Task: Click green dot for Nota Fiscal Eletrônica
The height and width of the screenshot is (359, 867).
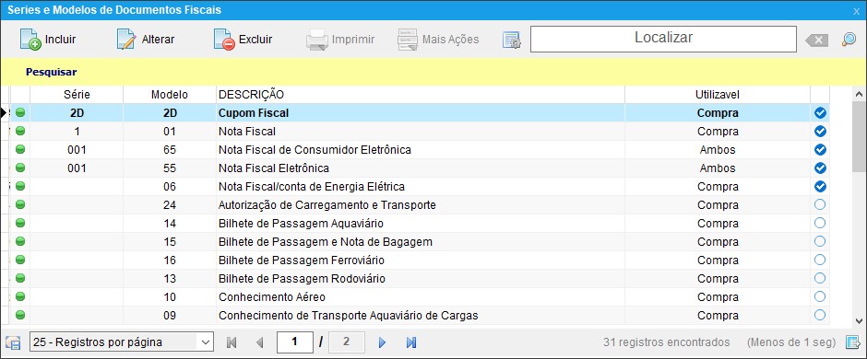Action: click(x=20, y=168)
